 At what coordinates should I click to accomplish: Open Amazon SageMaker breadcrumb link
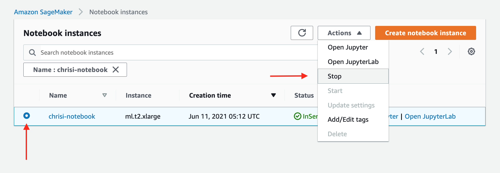(x=43, y=12)
